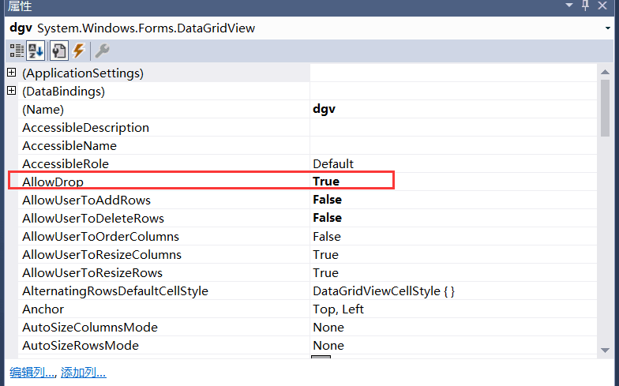Viewport: 619px width, 386px height.
Task: Click the AllowUserToDeleteRows False value
Action: (327, 218)
